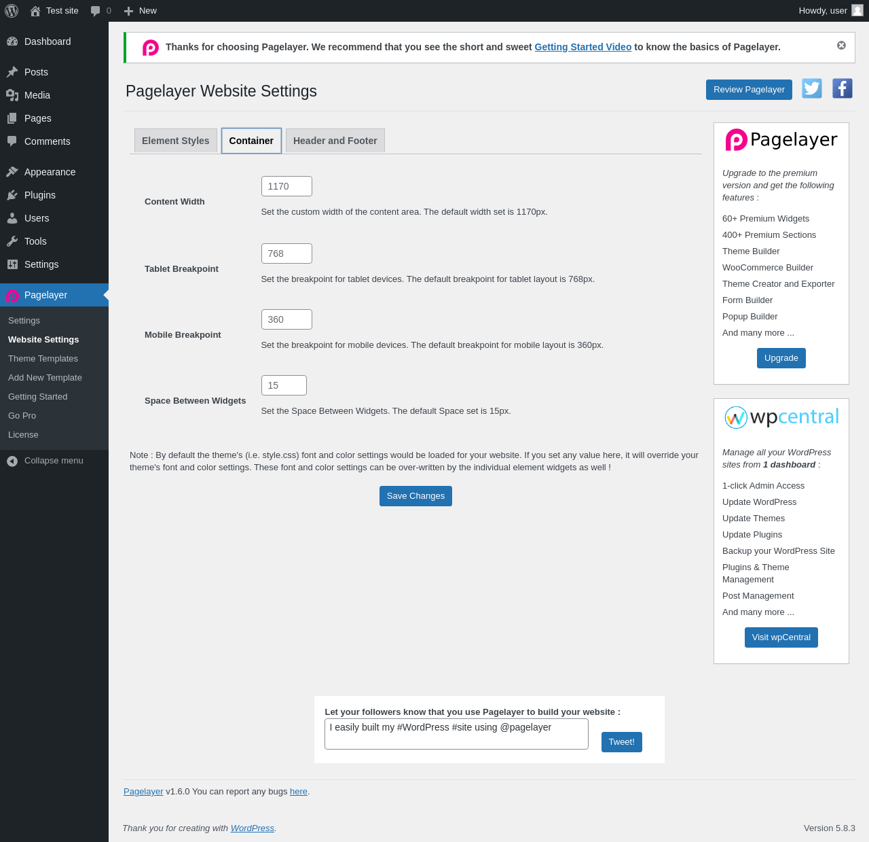Open the Twitter icon next to Review Pagelayer
This screenshot has width=869, height=842.
click(x=812, y=88)
